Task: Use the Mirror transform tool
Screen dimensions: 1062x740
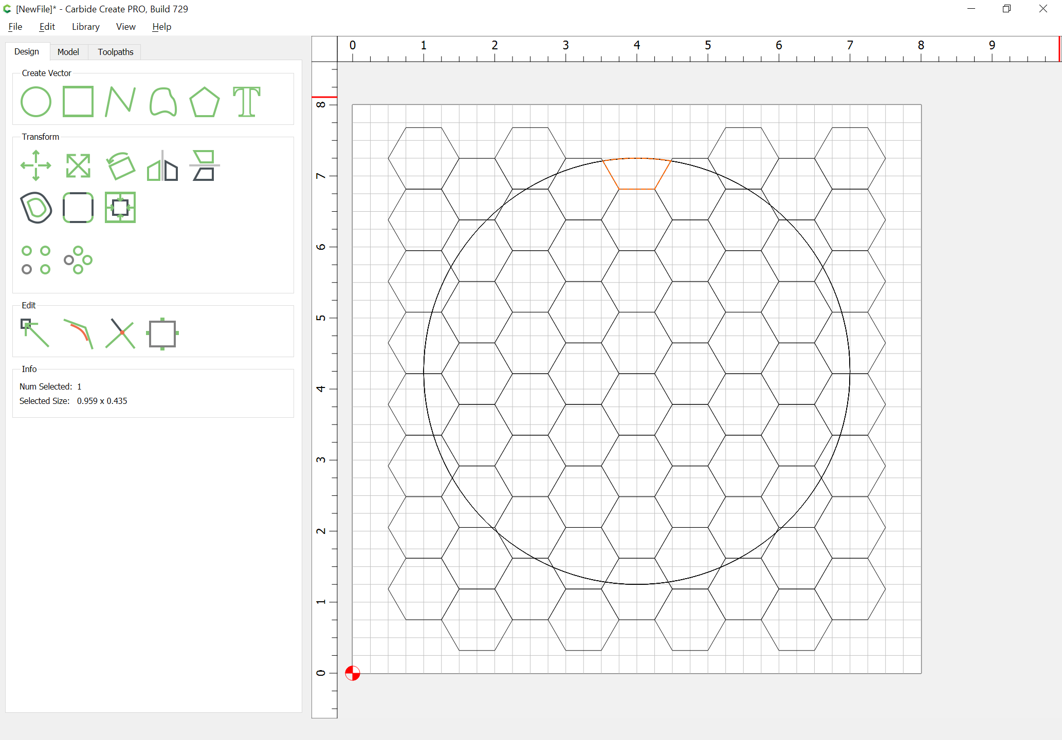Action: coord(162,165)
